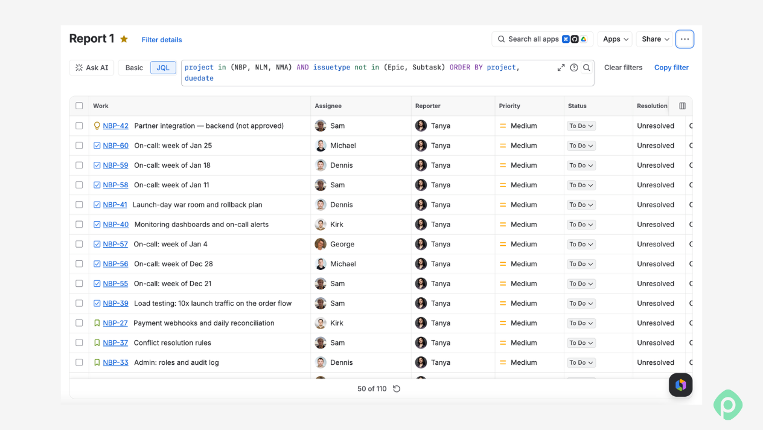Open issue NBP-27 link
The height and width of the screenshot is (430, 763).
pos(115,323)
